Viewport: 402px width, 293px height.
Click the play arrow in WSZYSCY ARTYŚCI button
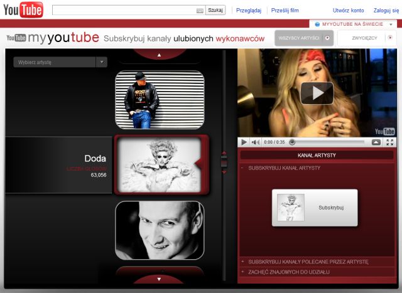[x=327, y=38]
